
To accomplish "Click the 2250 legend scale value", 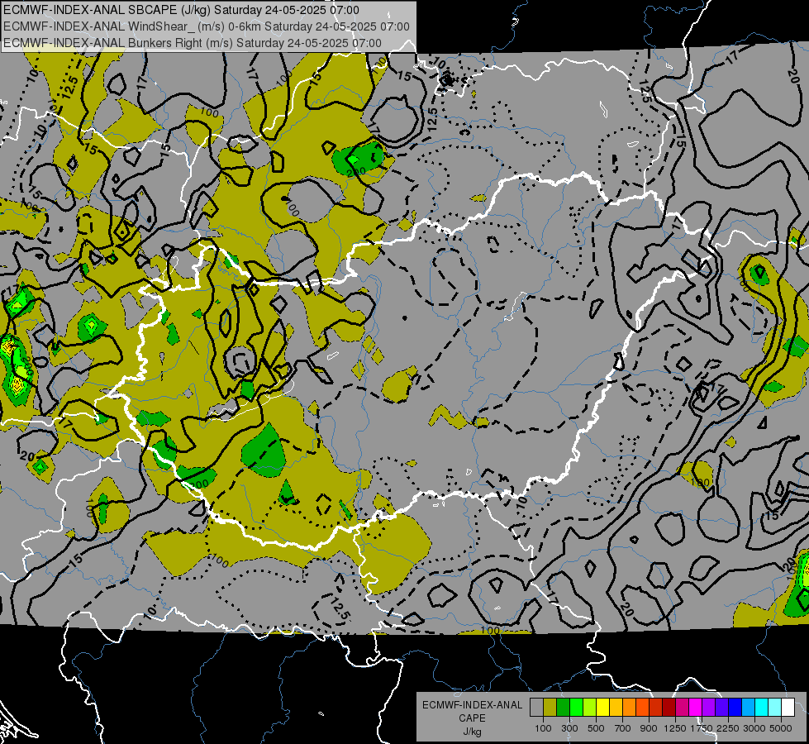I will click(728, 728).
